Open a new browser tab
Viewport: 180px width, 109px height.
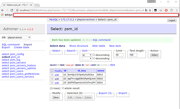point(37,5)
